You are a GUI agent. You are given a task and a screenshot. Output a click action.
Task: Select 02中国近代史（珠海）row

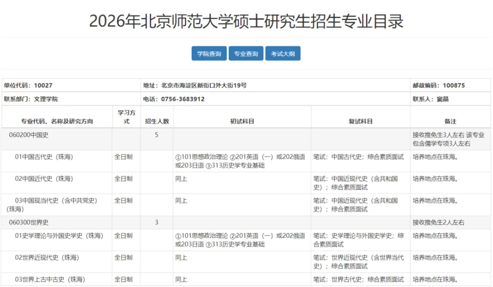coord(246,183)
